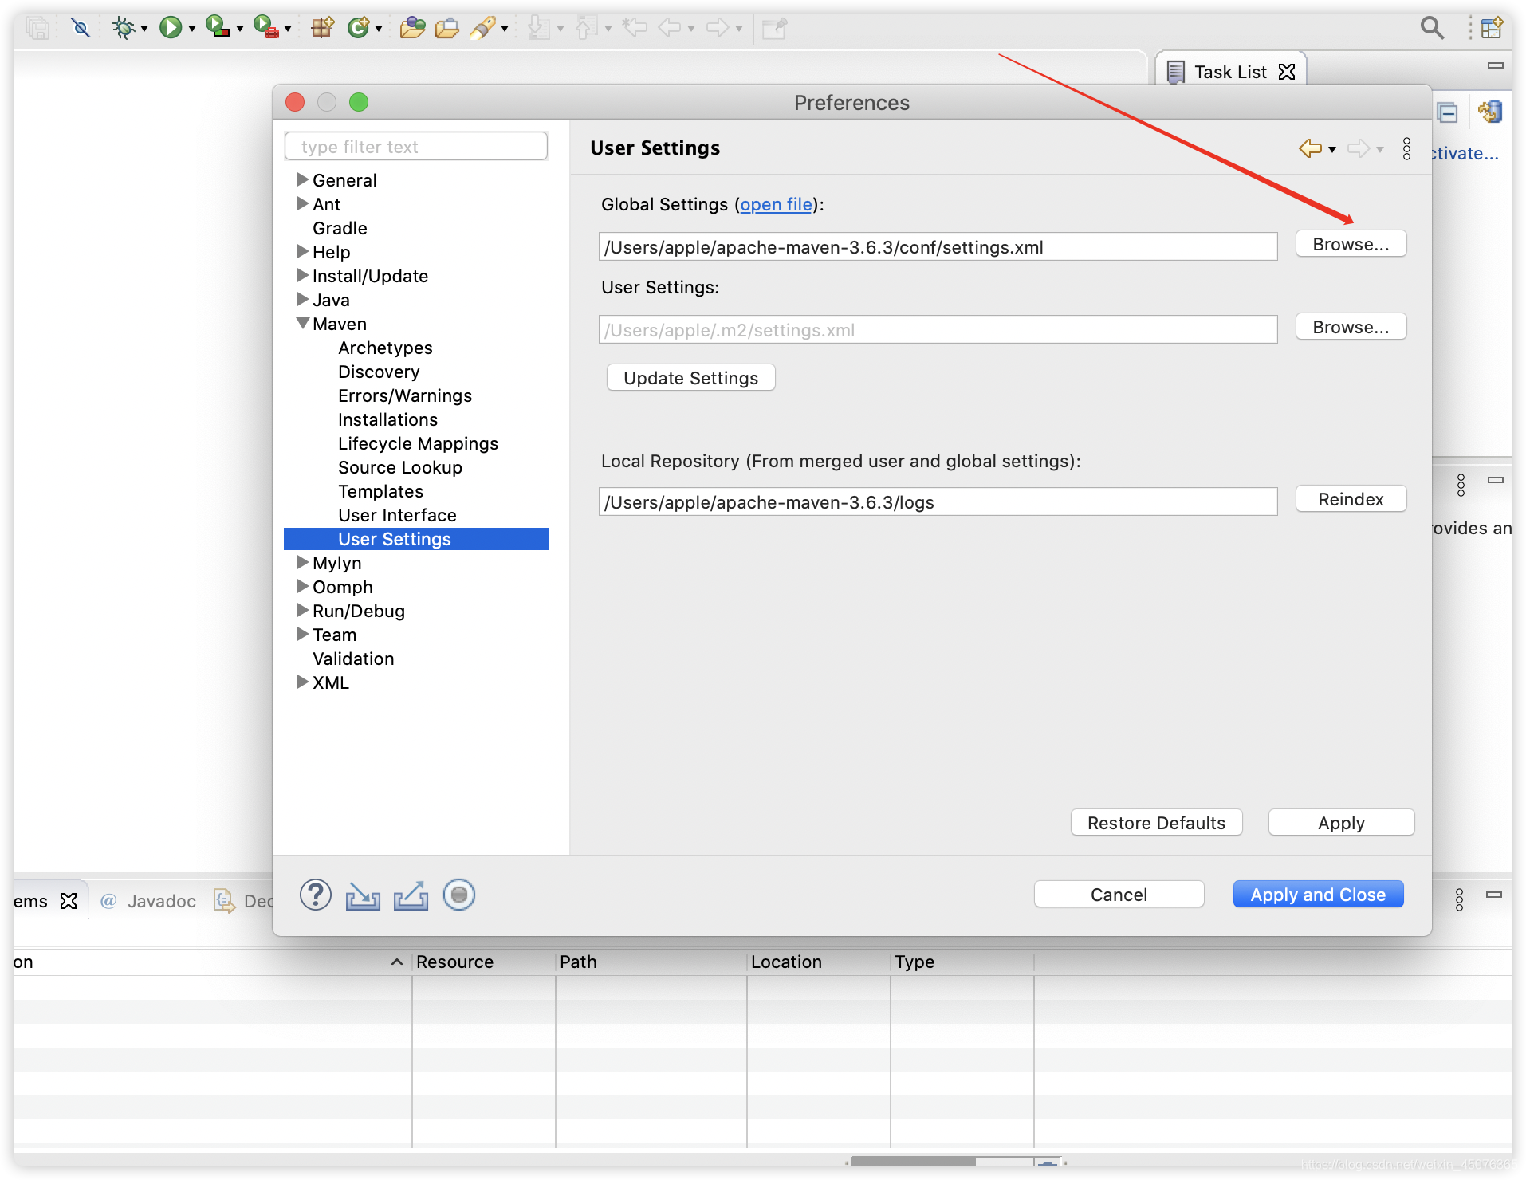Click the New Java Package toolbar icon
This screenshot has height=1180, width=1526.
point(322,28)
